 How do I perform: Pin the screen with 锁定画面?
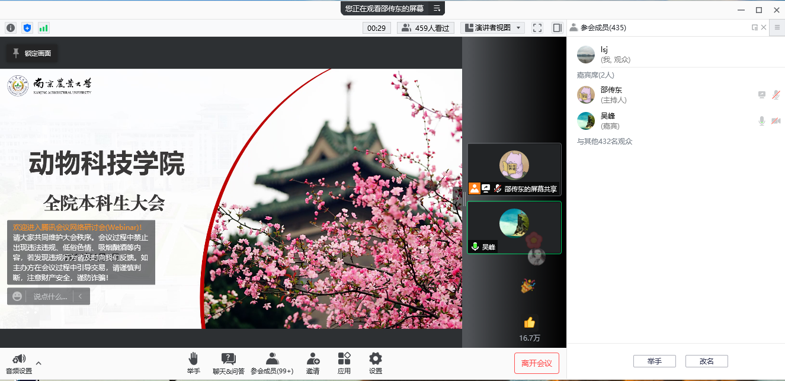32,53
